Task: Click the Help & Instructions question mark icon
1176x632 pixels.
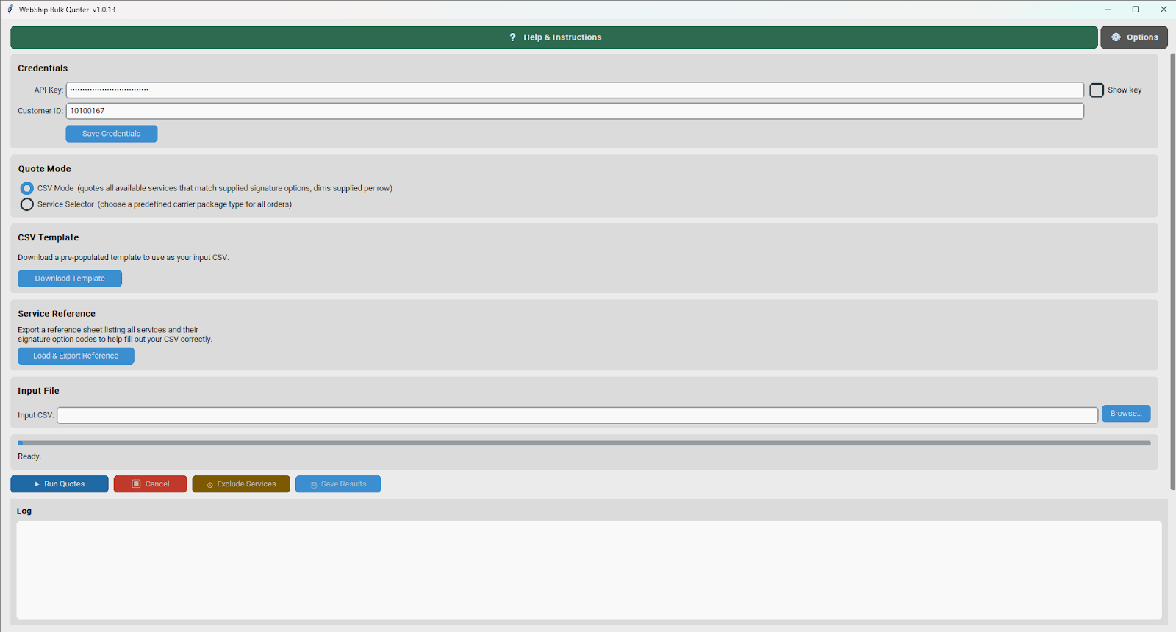Action: click(512, 37)
